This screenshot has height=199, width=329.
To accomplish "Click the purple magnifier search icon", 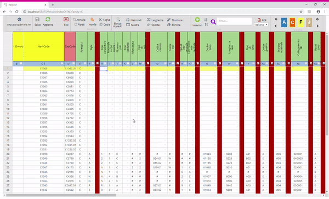I will point(213,22).
